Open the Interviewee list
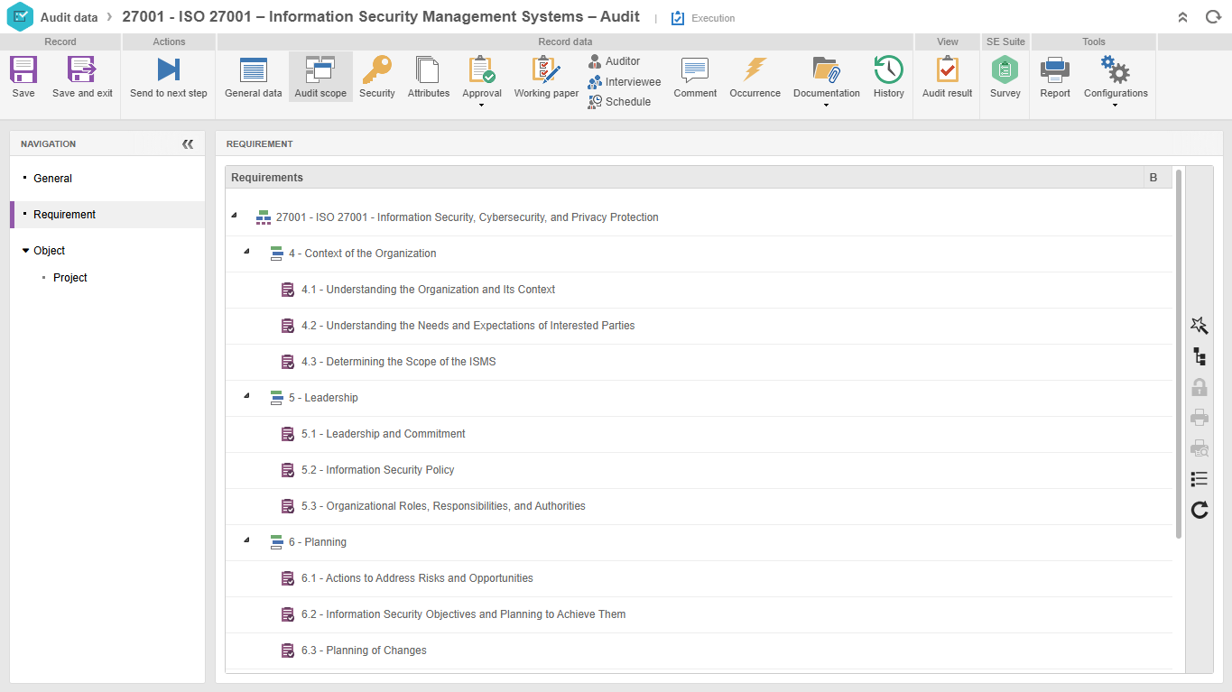The height and width of the screenshot is (692, 1232). [x=624, y=82]
